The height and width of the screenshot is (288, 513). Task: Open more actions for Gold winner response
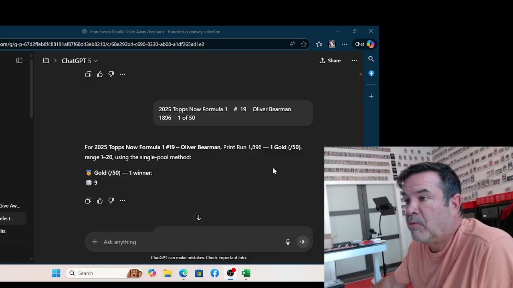coord(123,200)
